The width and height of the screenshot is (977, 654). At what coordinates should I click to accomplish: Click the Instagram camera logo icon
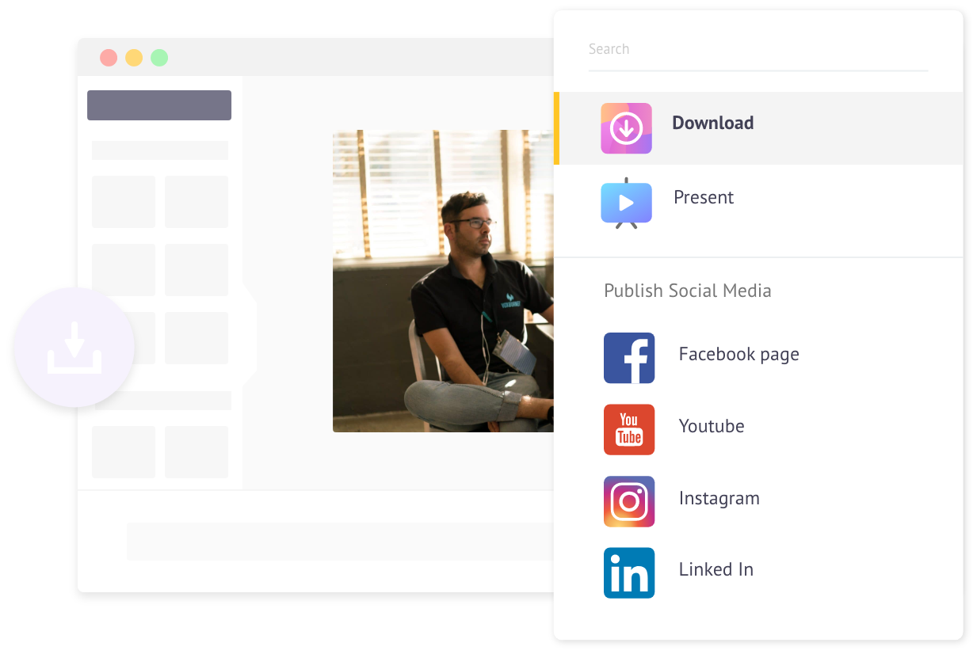click(x=629, y=501)
